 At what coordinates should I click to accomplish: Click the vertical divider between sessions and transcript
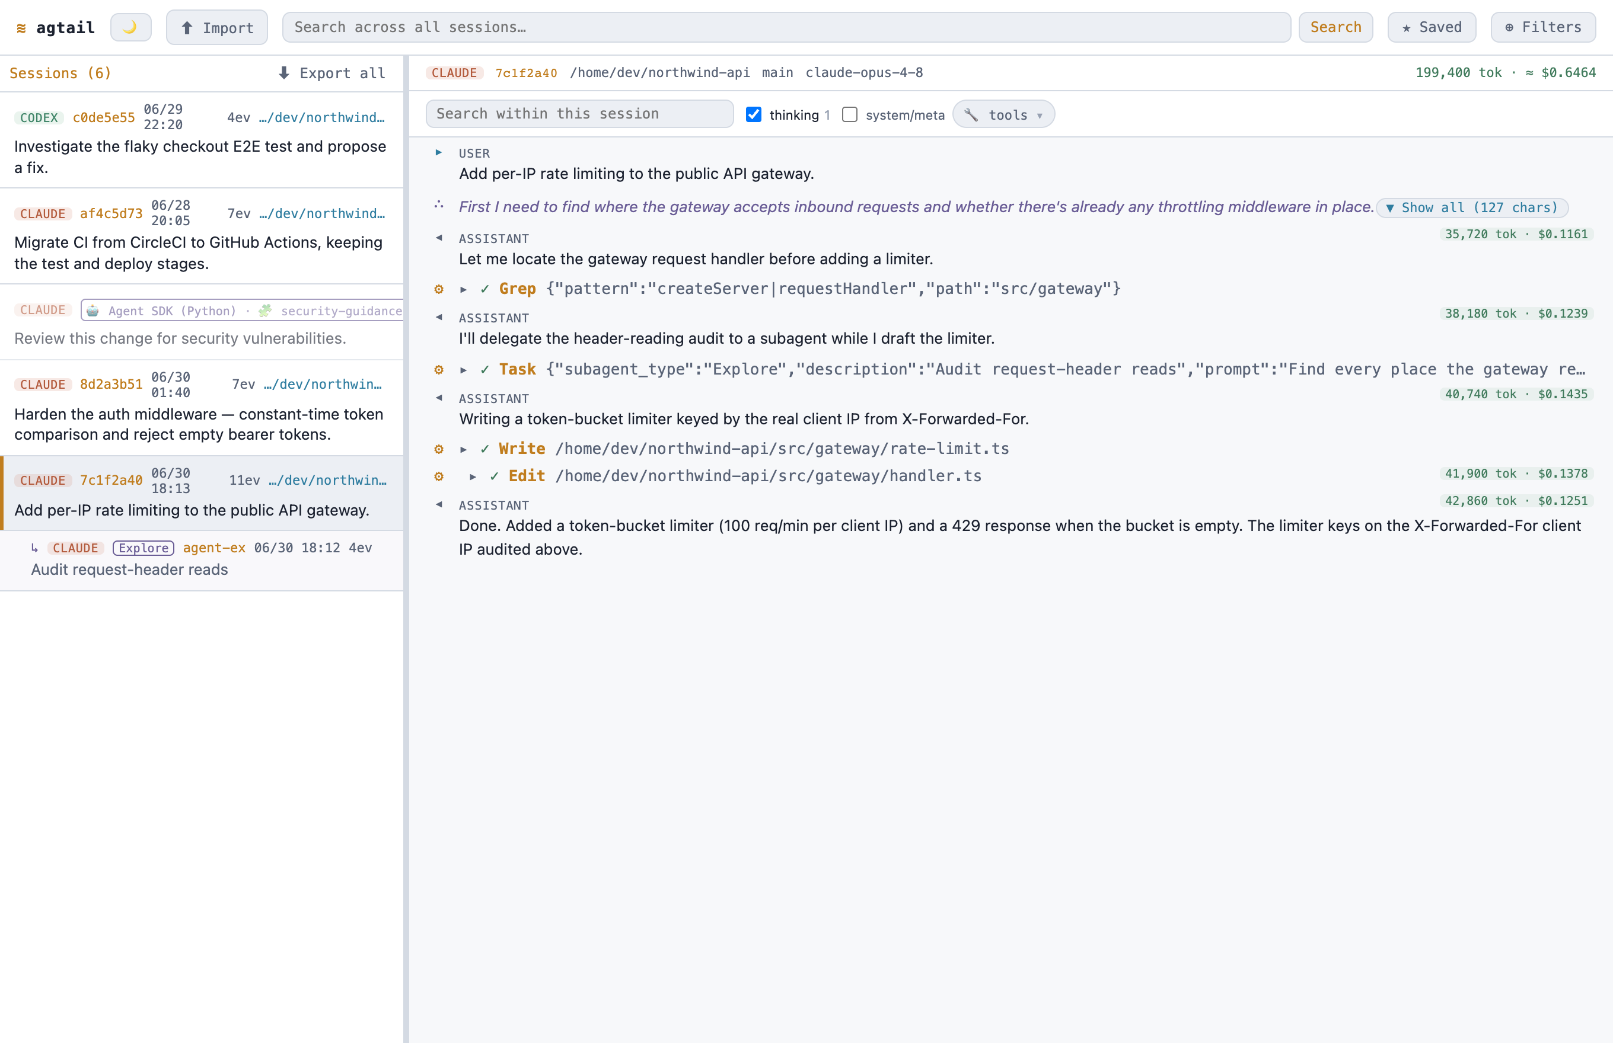tap(406, 549)
